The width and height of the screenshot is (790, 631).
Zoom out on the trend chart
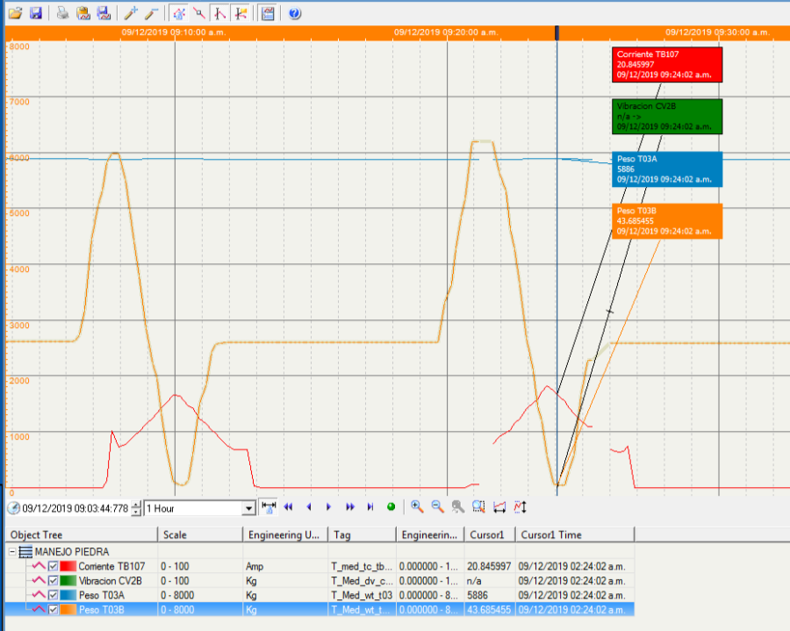point(437,507)
